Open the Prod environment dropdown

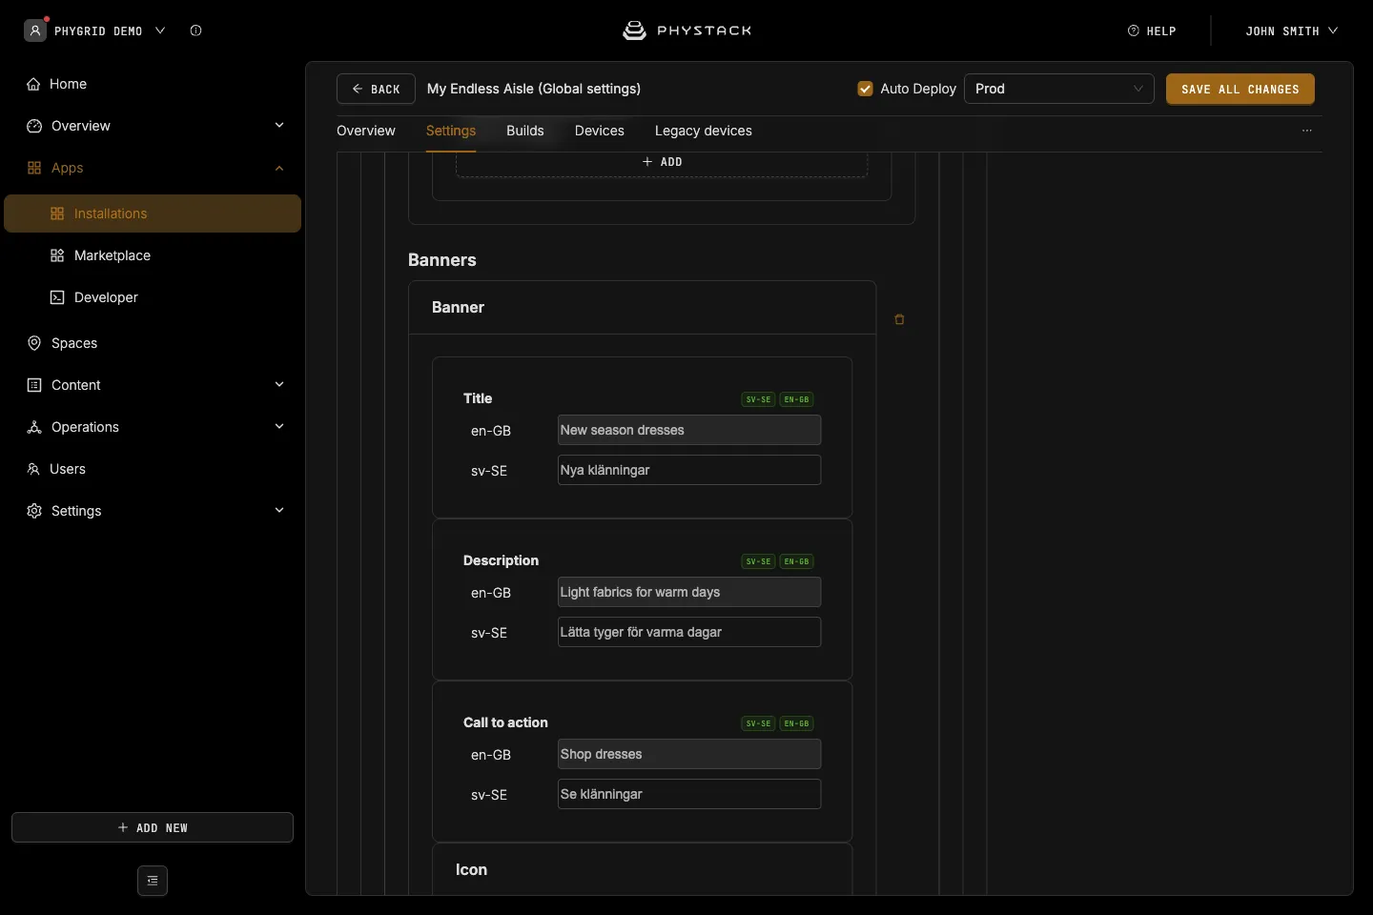pos(1059,89)
